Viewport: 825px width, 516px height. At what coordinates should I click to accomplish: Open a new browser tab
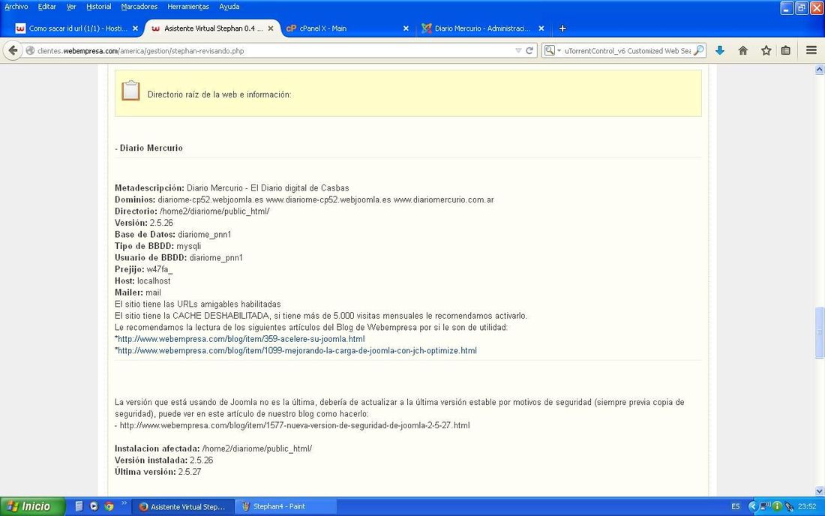pyautogui.click(x=562, y=28)
